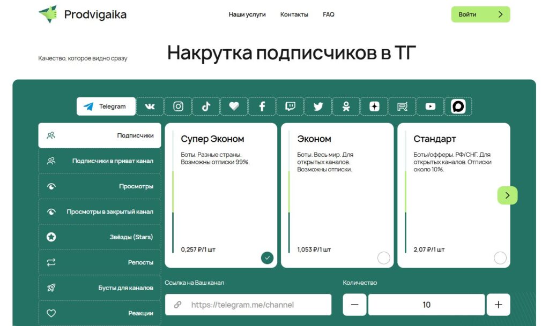Click the quantity field showing 10

[426, 305]
